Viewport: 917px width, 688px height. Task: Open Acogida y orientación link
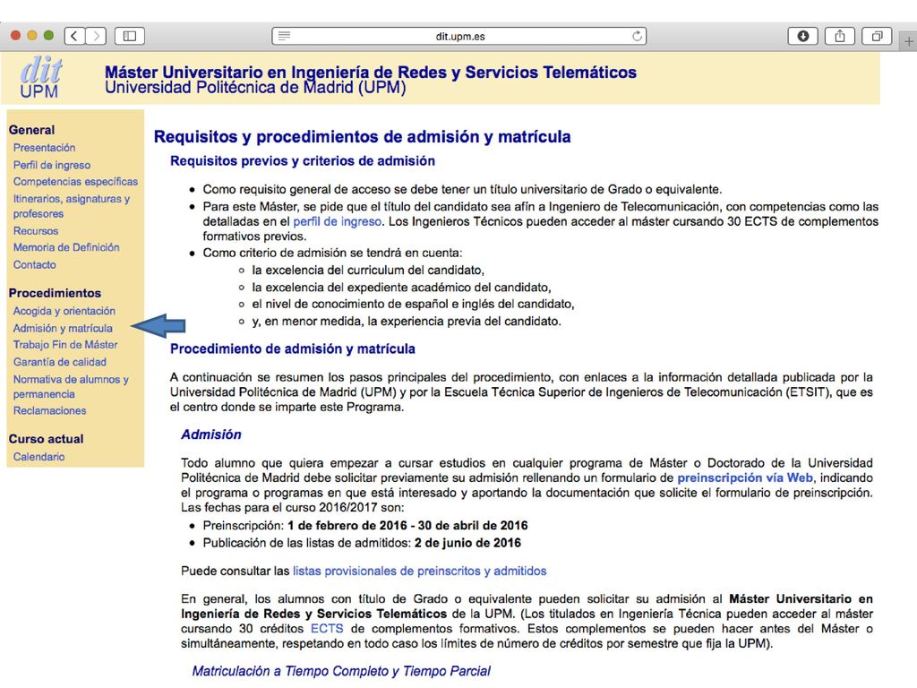coord(64,311)
